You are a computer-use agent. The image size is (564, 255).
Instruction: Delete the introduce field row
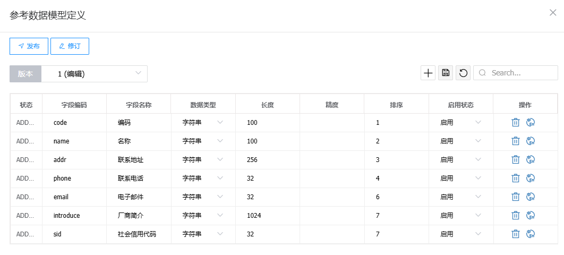(x=515, y=216)
